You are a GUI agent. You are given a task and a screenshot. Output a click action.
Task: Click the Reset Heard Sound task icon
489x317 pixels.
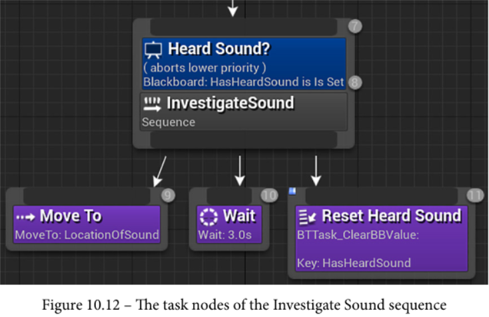[x=308, y=217]
